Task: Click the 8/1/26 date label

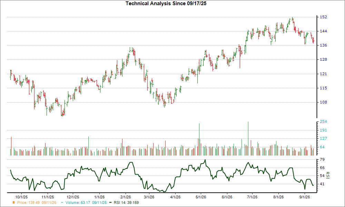Action: point(278,197)
